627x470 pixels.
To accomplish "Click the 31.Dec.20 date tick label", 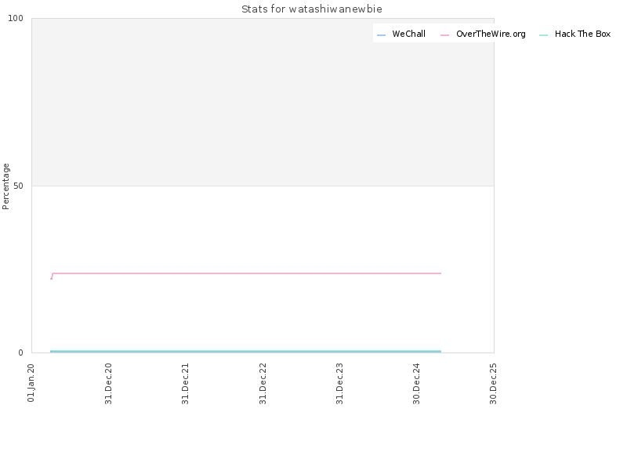I will pos(108,384).
